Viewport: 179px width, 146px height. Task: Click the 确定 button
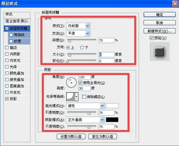point(159,15)
